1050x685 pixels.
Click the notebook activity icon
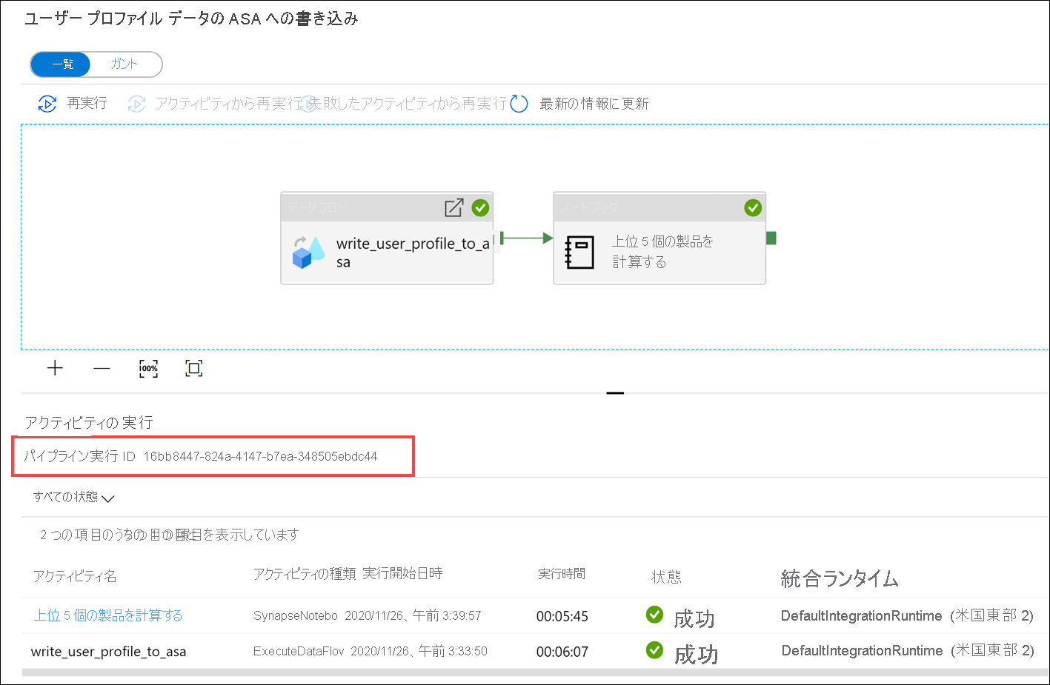pos(579,252)
